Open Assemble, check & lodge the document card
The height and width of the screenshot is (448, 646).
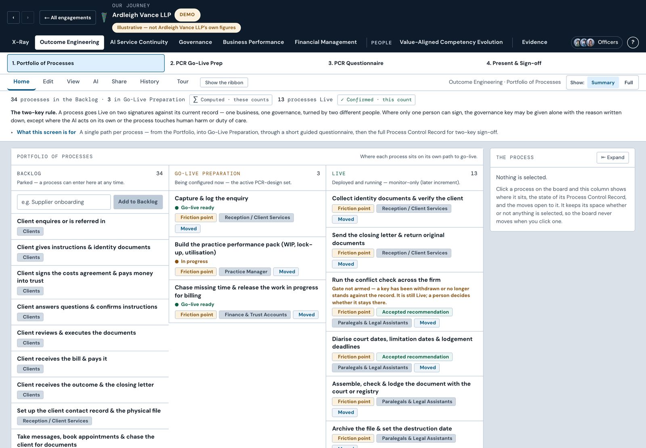pyautogui.click(x=404, y=398)
